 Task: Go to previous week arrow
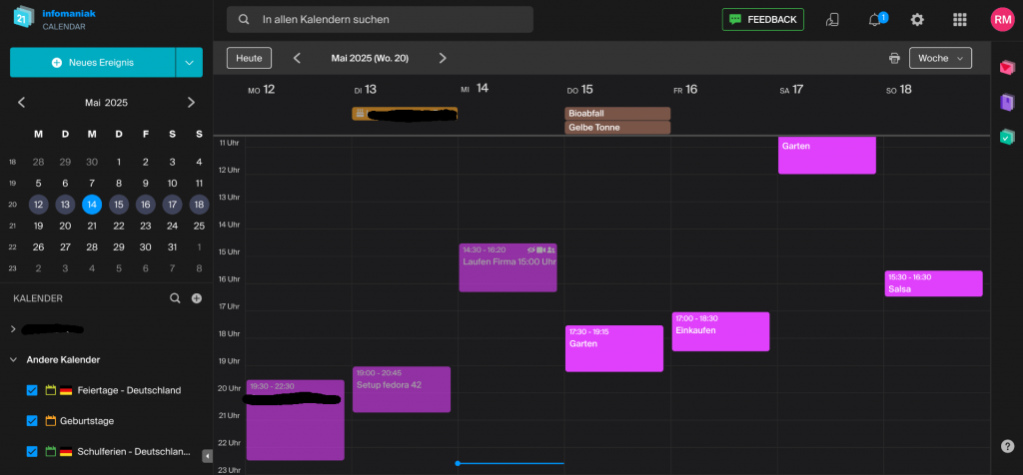297,58
